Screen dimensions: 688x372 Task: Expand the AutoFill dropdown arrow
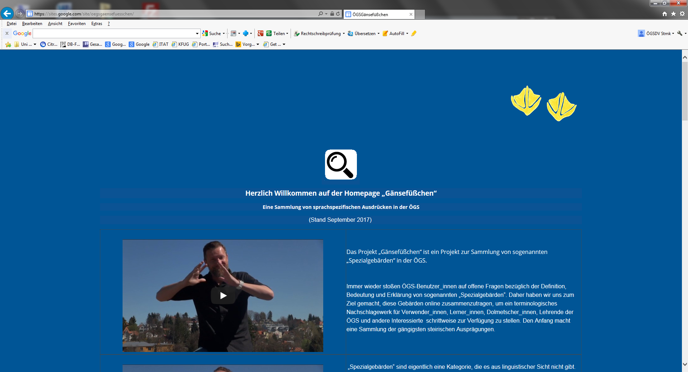(x=407, y=33)
